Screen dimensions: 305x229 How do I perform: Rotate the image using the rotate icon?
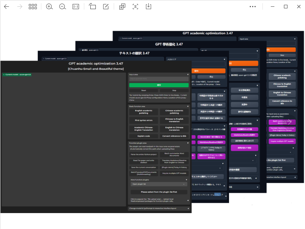click(x=92, y=6)
